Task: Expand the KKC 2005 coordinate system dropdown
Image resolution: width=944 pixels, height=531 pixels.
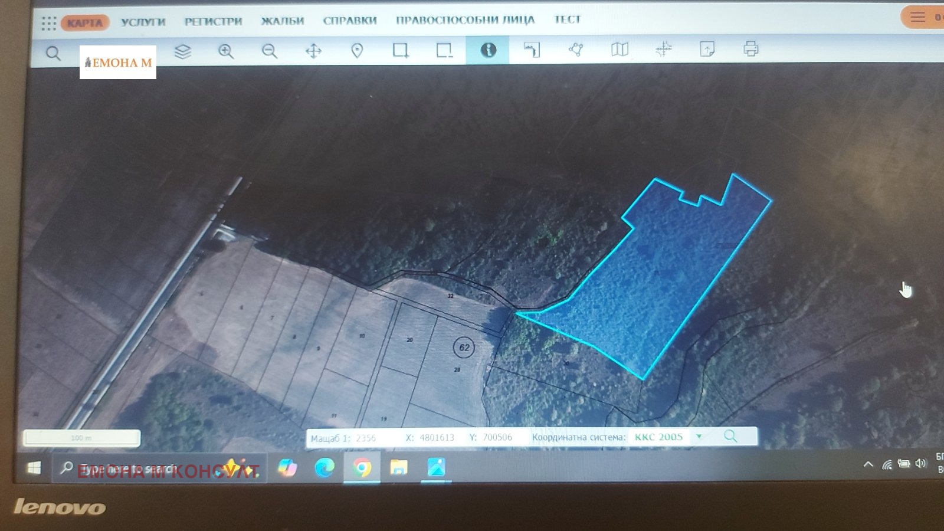Action: pyautogui.click(x=699, y=437)
